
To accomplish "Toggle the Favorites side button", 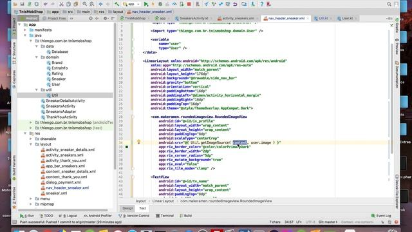I will (x=14, y=197).
